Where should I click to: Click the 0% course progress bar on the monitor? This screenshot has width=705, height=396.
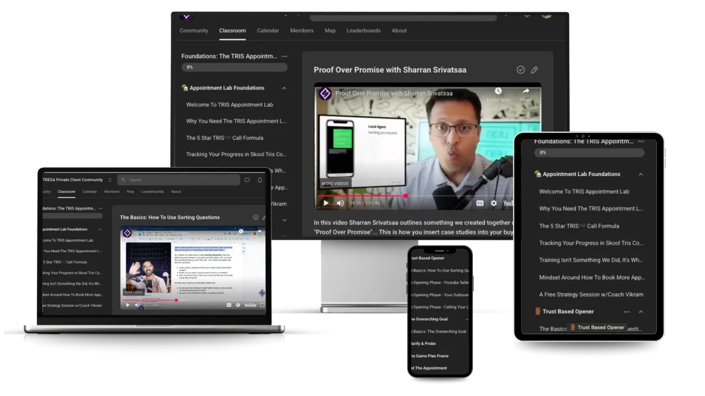(x=234, y=67)
